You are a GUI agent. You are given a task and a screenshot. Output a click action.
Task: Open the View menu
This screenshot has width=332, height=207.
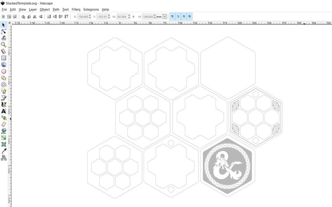point(22,9)
